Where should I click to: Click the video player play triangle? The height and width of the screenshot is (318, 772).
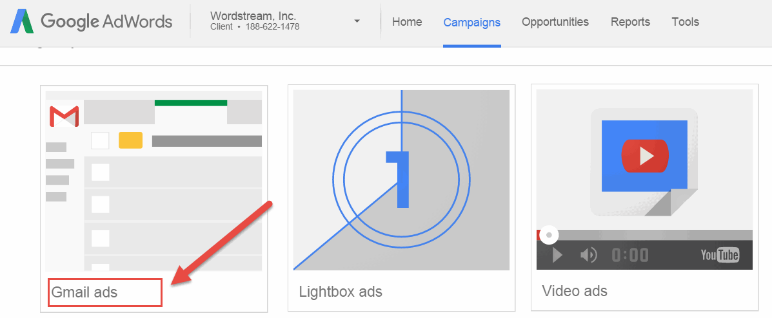(x=557, y=255)
